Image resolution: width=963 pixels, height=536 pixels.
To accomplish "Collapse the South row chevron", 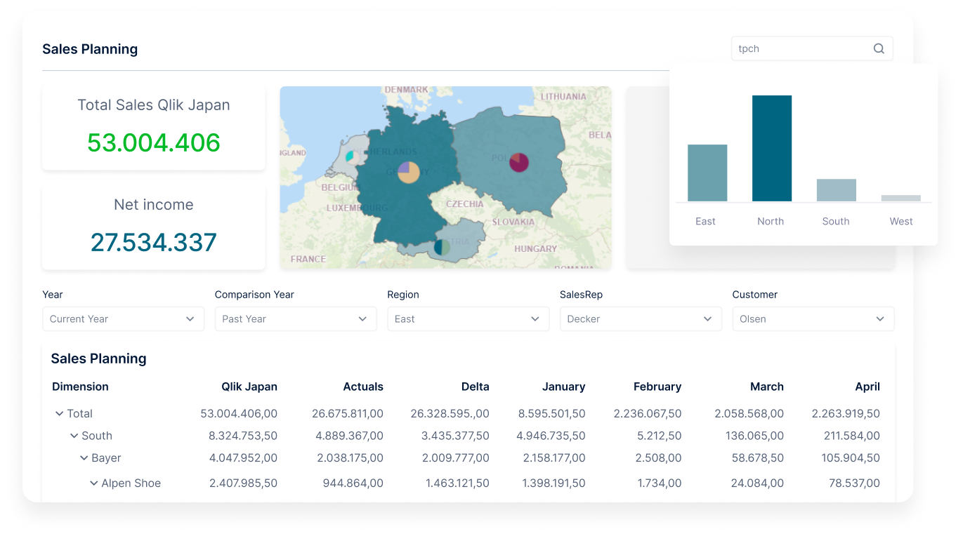I will [x=74, y=436].
